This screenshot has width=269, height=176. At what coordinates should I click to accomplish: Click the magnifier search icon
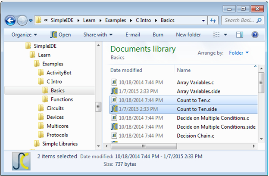(x=259, y=20)
